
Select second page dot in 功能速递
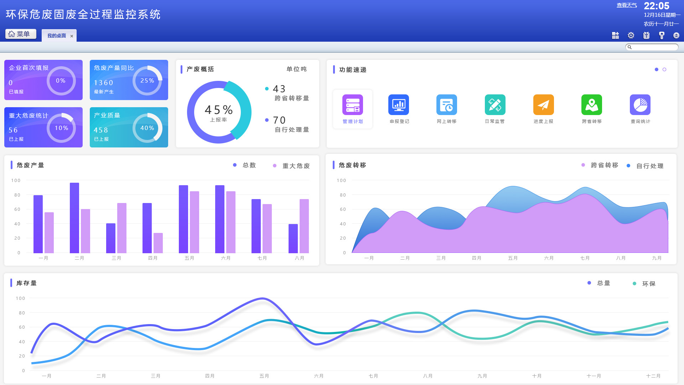664,69
